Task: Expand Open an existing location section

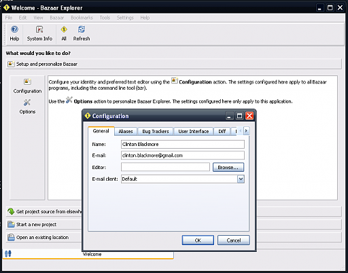Action: 43,237
